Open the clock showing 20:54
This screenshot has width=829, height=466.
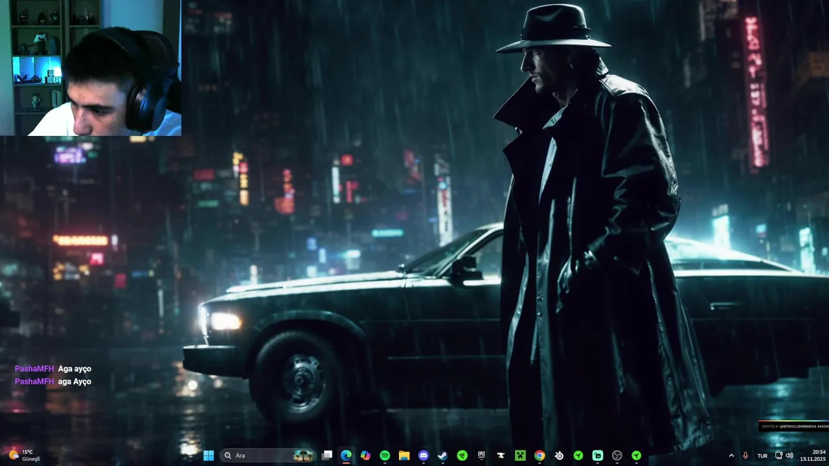click(x=812, y=456)
